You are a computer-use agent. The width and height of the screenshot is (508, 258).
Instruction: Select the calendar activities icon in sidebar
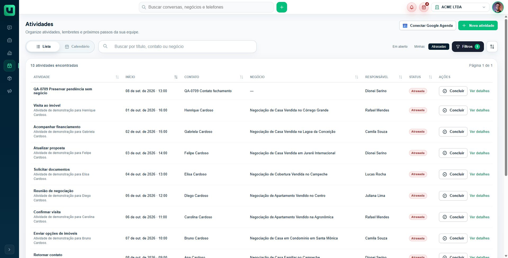[10, 66]
